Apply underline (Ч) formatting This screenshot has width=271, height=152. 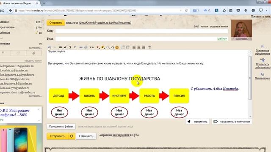coord(70,47)
